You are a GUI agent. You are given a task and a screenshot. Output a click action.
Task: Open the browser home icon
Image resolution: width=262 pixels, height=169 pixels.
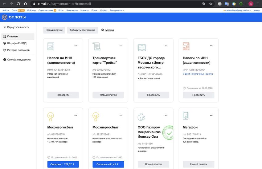tap(25, 4)
